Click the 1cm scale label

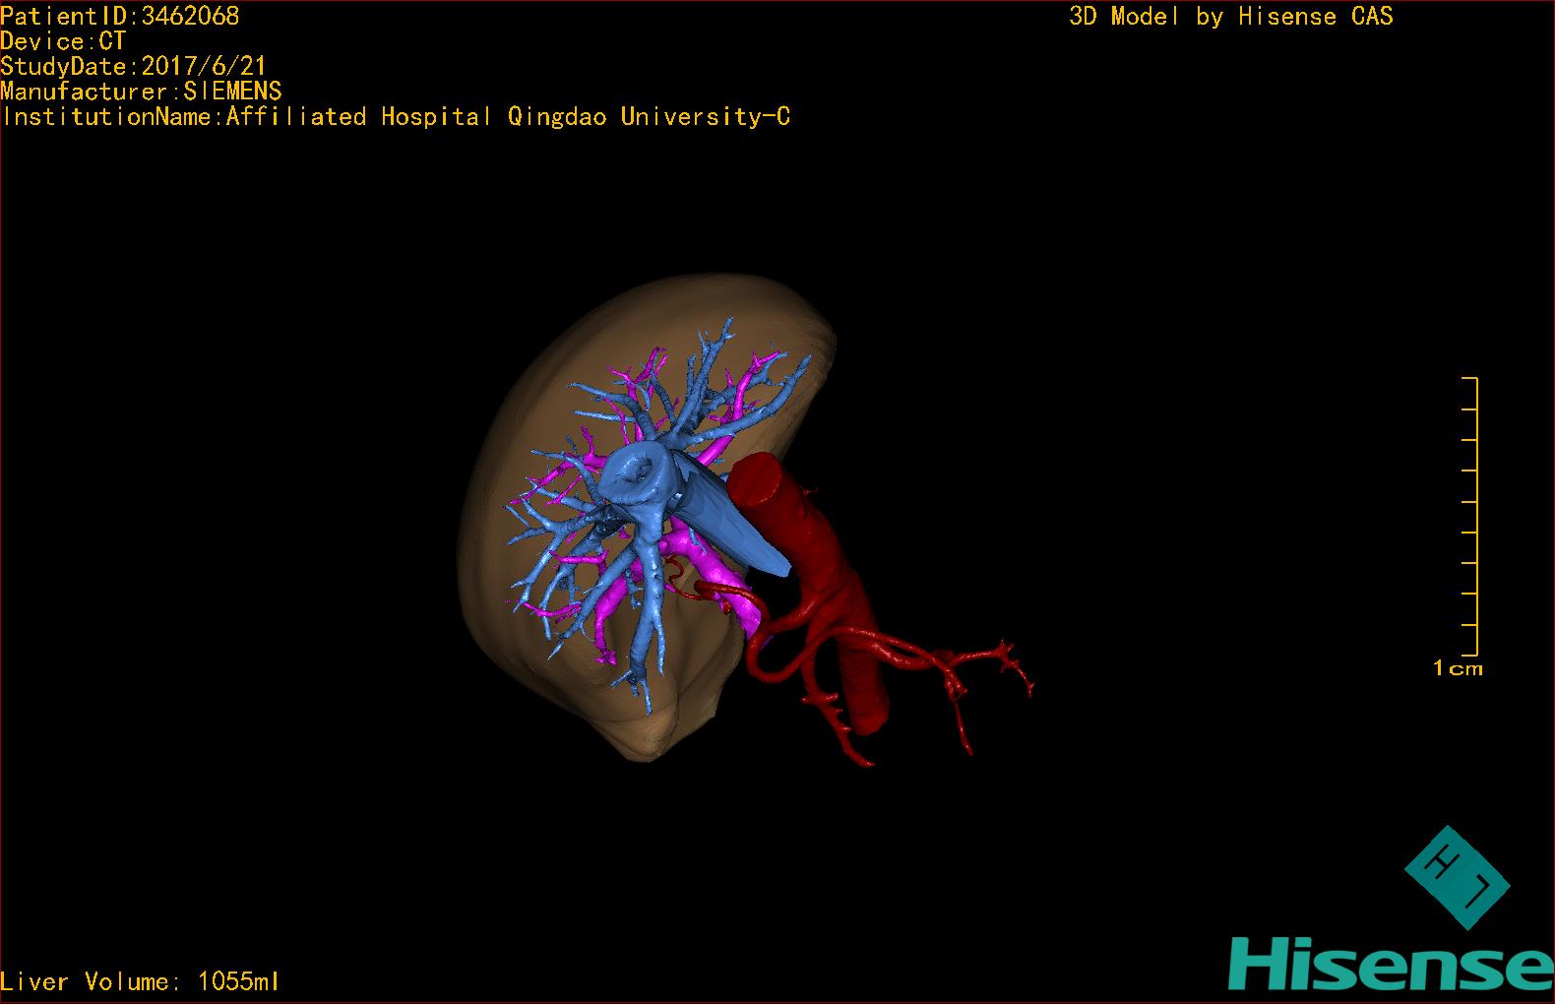(x=1458, y=669)
